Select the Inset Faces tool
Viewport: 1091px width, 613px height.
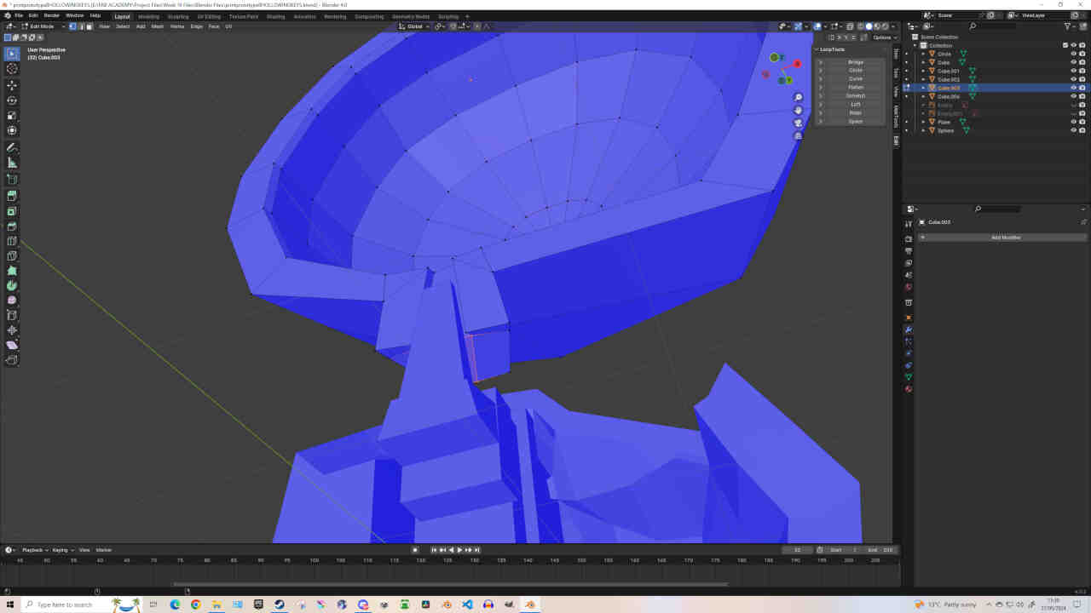12,211
